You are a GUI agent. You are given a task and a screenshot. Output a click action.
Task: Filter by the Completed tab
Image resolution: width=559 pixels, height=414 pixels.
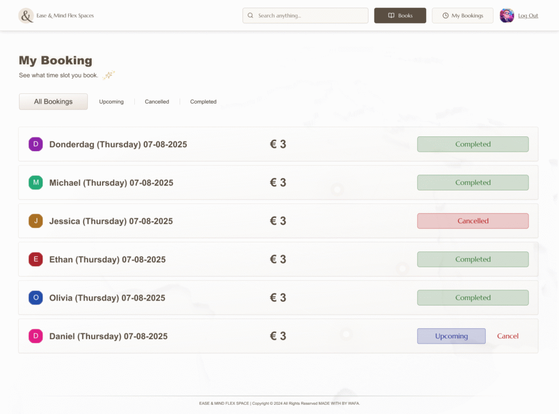[203, 102]
